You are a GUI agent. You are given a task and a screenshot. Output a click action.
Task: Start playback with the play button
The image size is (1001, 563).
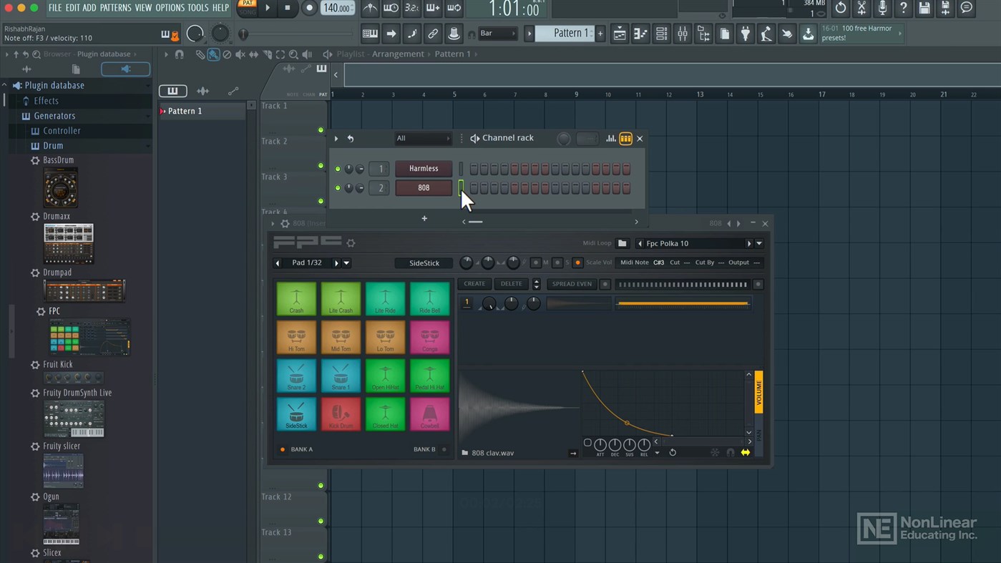coord(268,8)
